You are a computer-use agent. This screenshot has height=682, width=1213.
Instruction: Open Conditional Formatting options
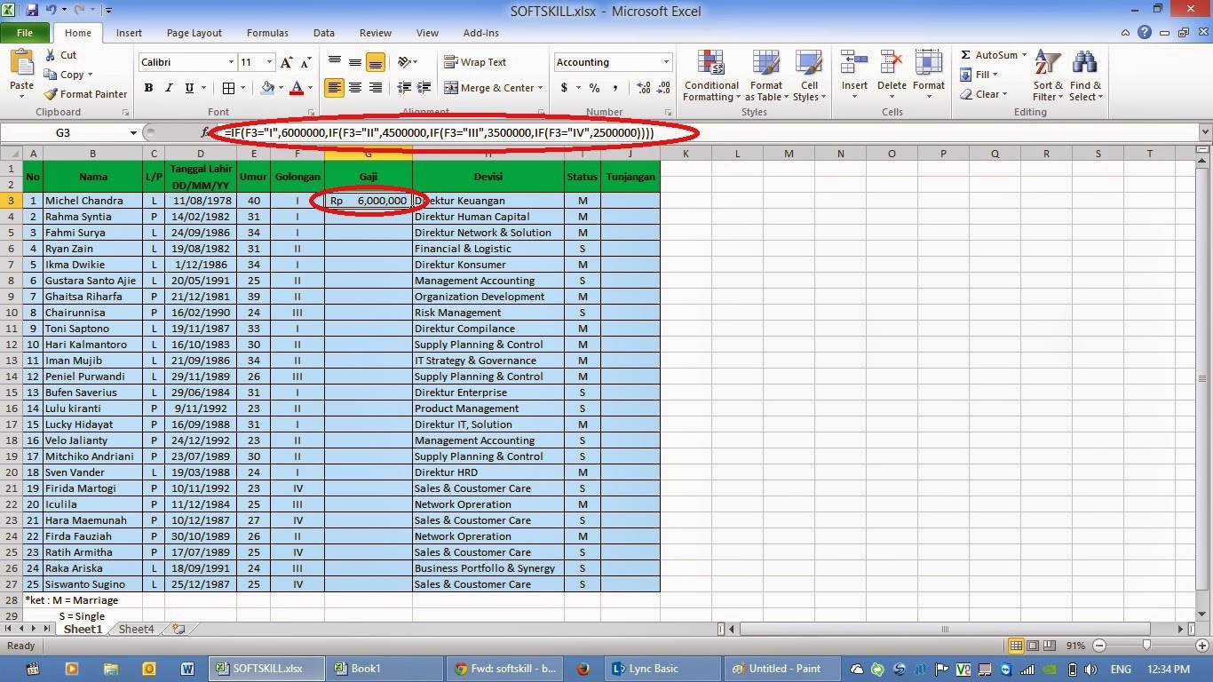coord(710,75)
